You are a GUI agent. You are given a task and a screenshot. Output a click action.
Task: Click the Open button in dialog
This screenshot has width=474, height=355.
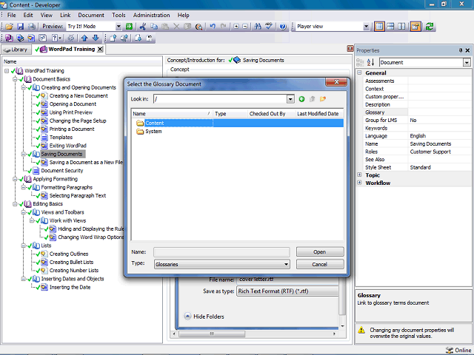click(320, 251)
